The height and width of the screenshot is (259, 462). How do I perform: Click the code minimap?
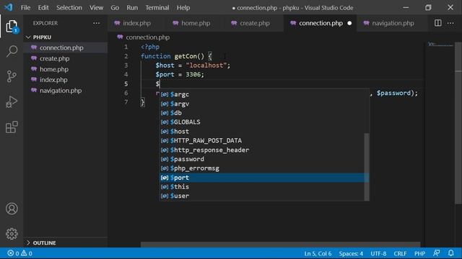point(440,45)
